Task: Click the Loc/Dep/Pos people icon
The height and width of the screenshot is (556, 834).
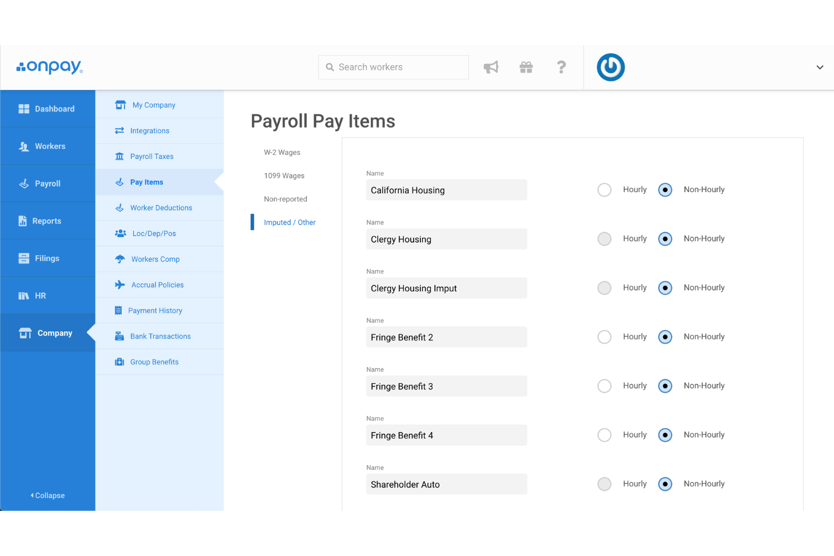Action: click(121, 233)
